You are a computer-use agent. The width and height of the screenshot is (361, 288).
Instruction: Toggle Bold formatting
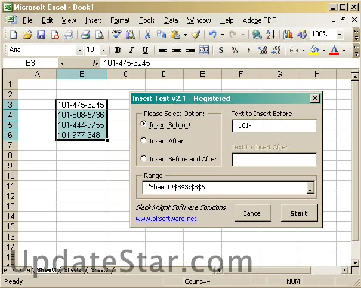118,50
